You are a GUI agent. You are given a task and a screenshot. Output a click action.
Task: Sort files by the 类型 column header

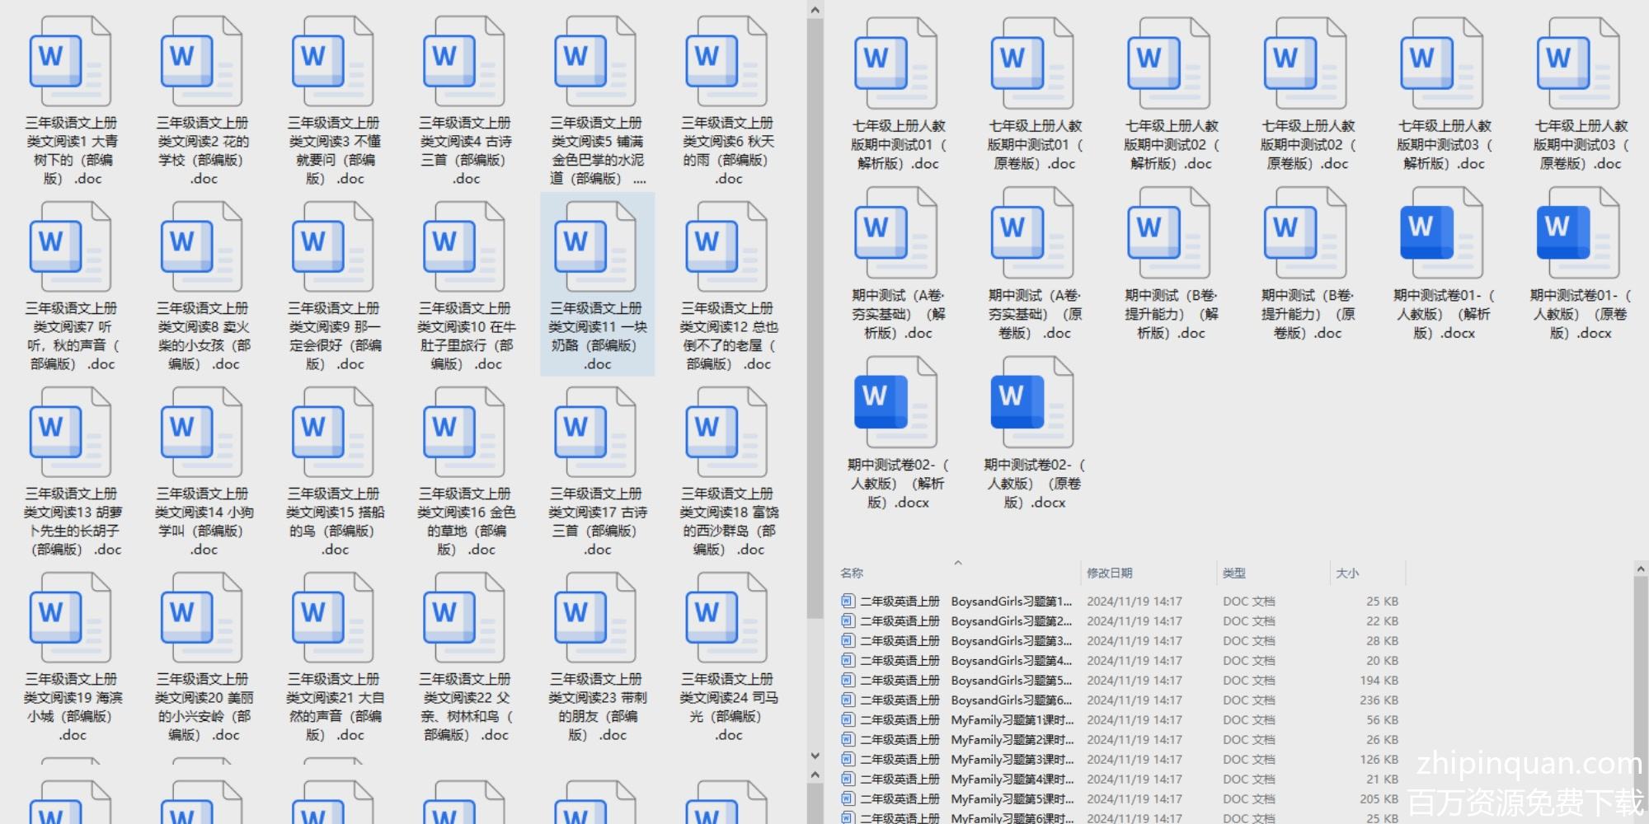tap(1233, 573)
